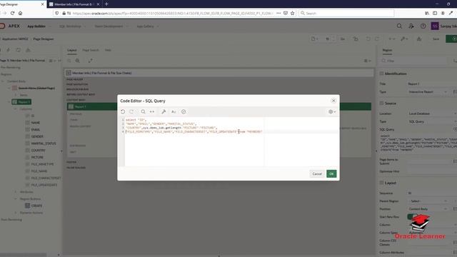This screenshot has height=257, width=457.
Task: Click Page Designer toolbar redo icon
Action: pos(377,39)
